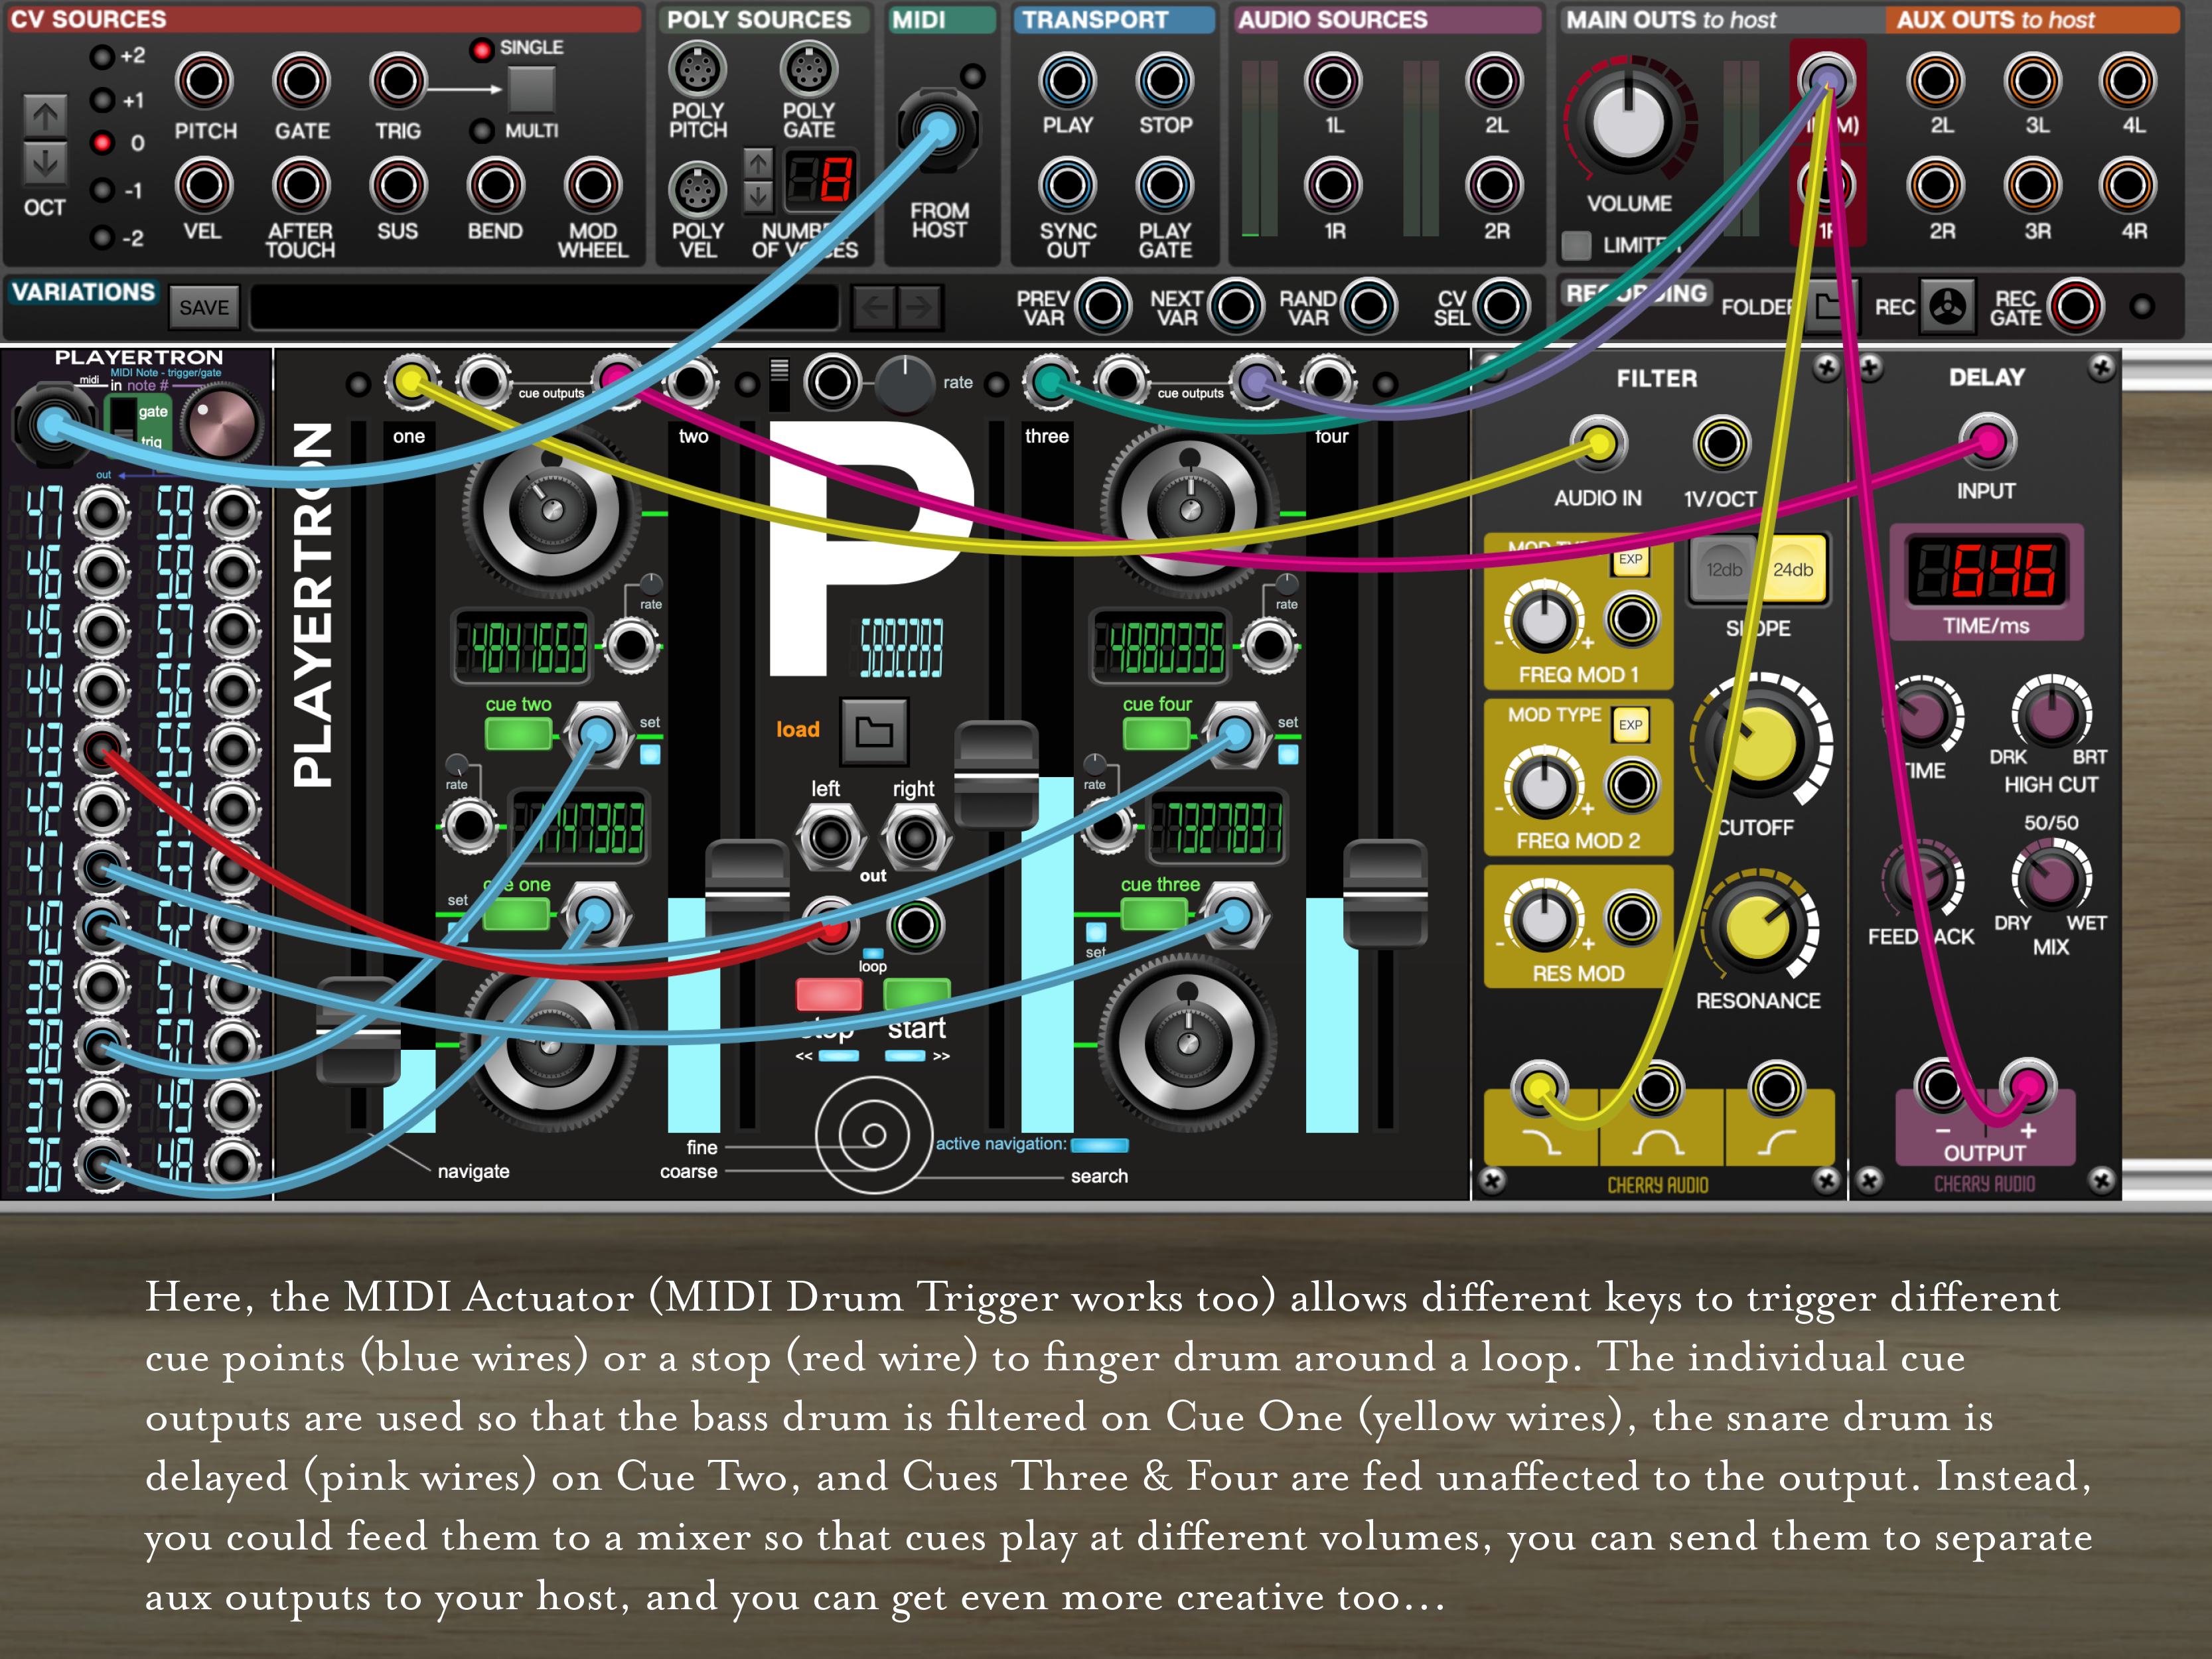
Task: Click the load folder icon in Playertron
Action: (873, 731)
